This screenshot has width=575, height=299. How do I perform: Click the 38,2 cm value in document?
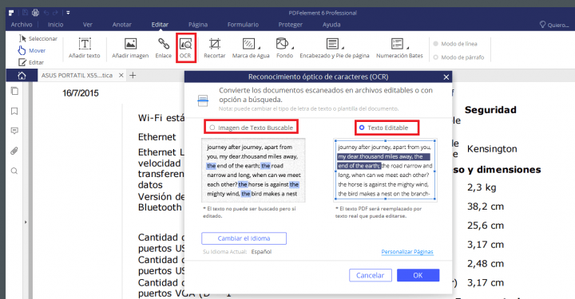486,207
